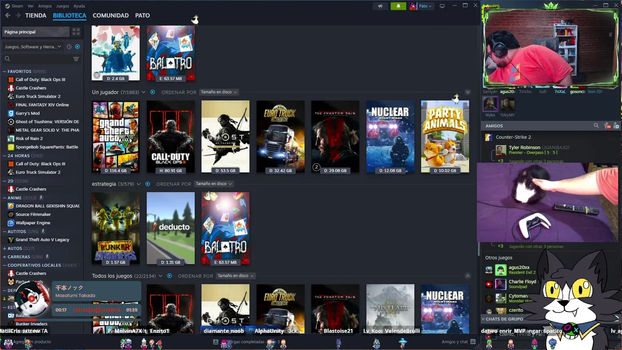Click Charlie Floyd's avatar
The image size is (622, 350).
[501, 284]
